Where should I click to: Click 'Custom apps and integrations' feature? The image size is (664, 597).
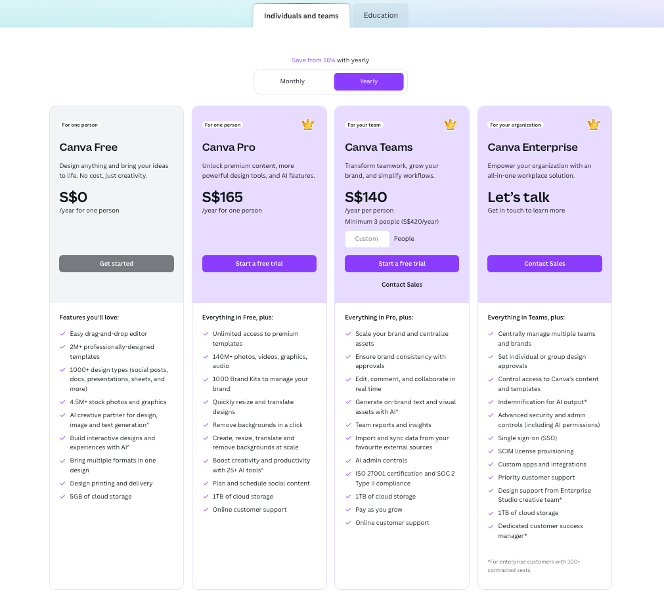[x=542, y=464]
